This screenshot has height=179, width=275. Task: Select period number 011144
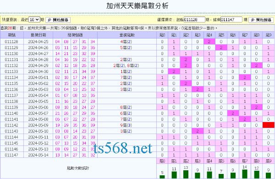coord(11,137)
